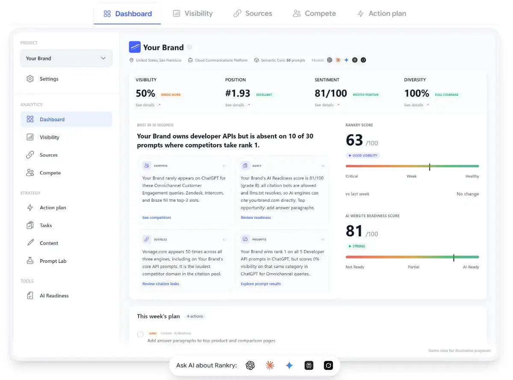This screenshot has height=380, width=513.
Task: Click the Sources card link icon
Action: point(147,239)
